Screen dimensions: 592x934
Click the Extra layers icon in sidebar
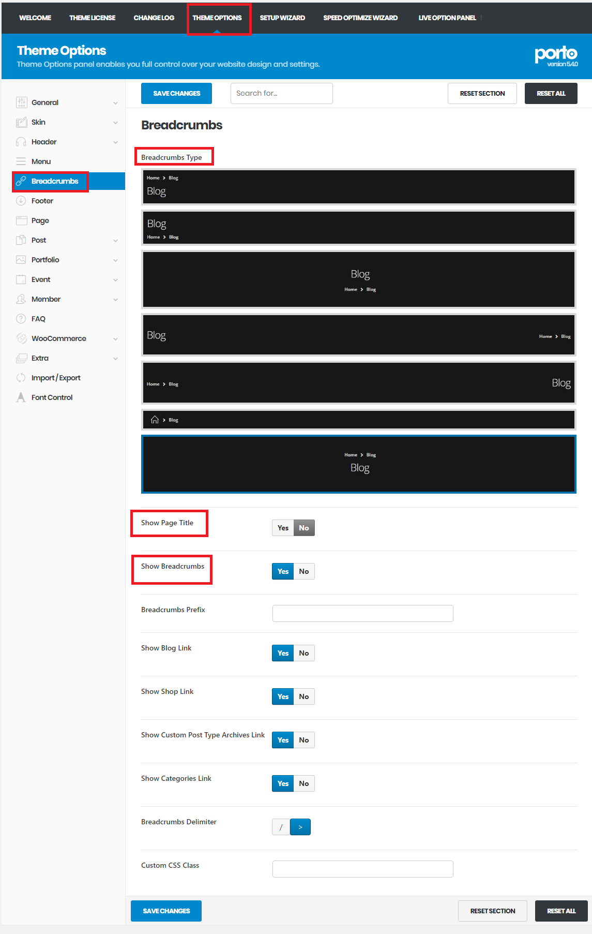(21, 358)
